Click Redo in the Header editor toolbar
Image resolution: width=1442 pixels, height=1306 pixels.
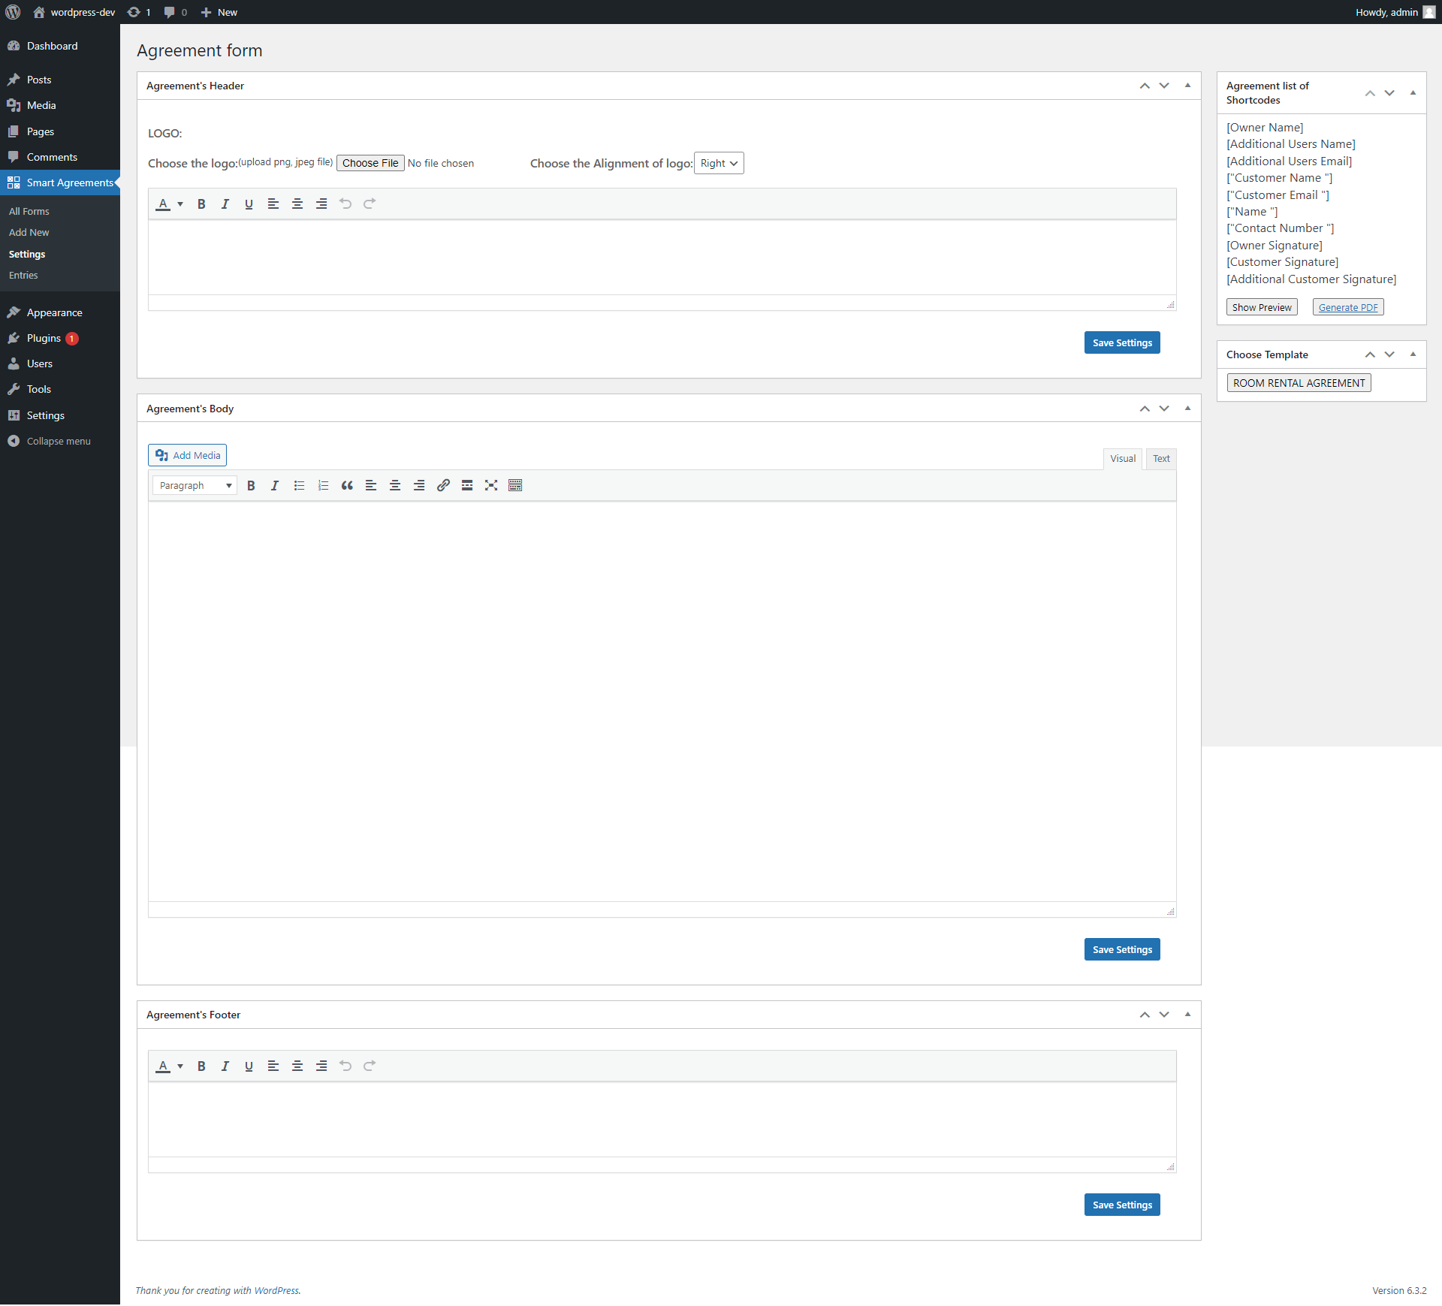[370, 204]
